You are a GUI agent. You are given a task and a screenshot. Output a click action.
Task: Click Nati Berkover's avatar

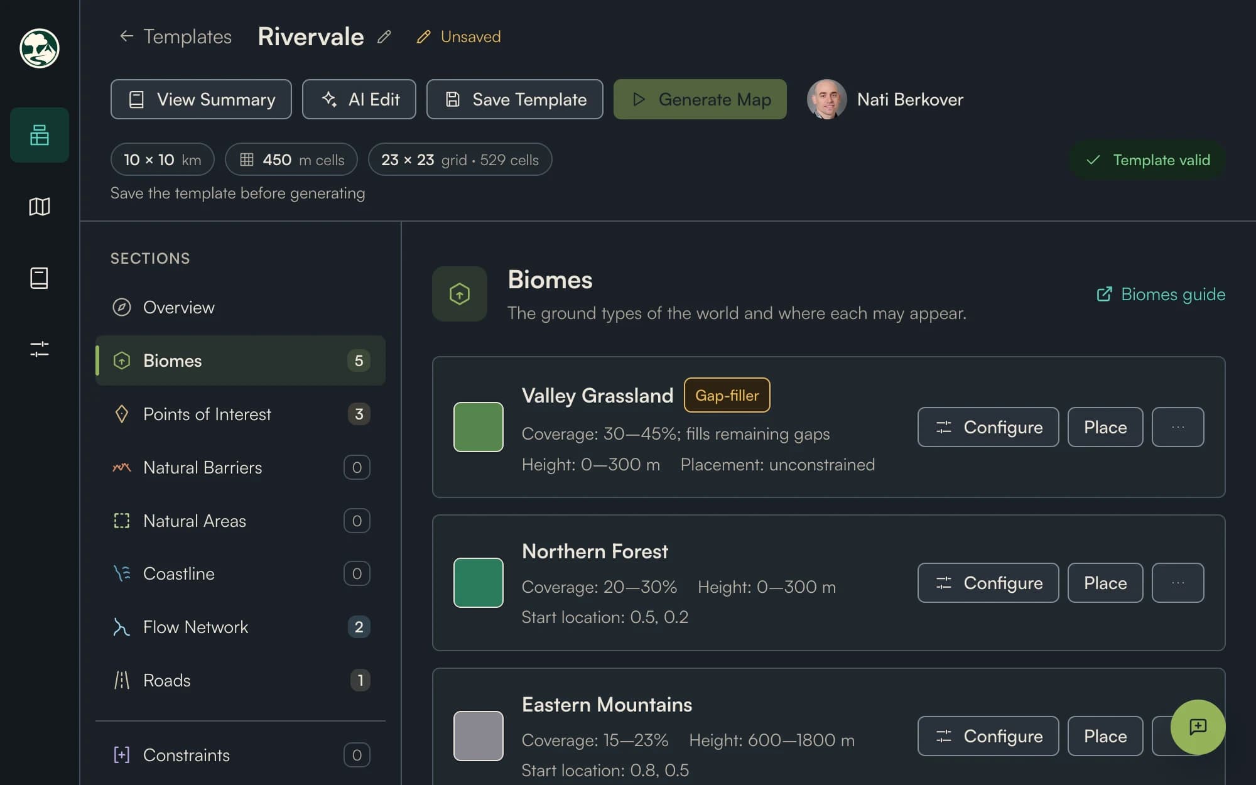[826, 99]
